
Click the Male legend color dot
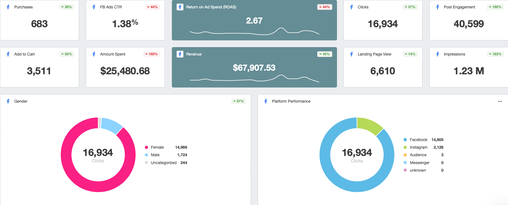[x=146, y=155]
